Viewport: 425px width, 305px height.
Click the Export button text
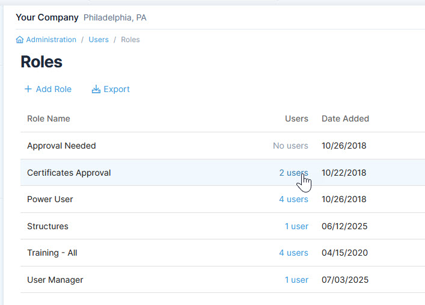117,89
